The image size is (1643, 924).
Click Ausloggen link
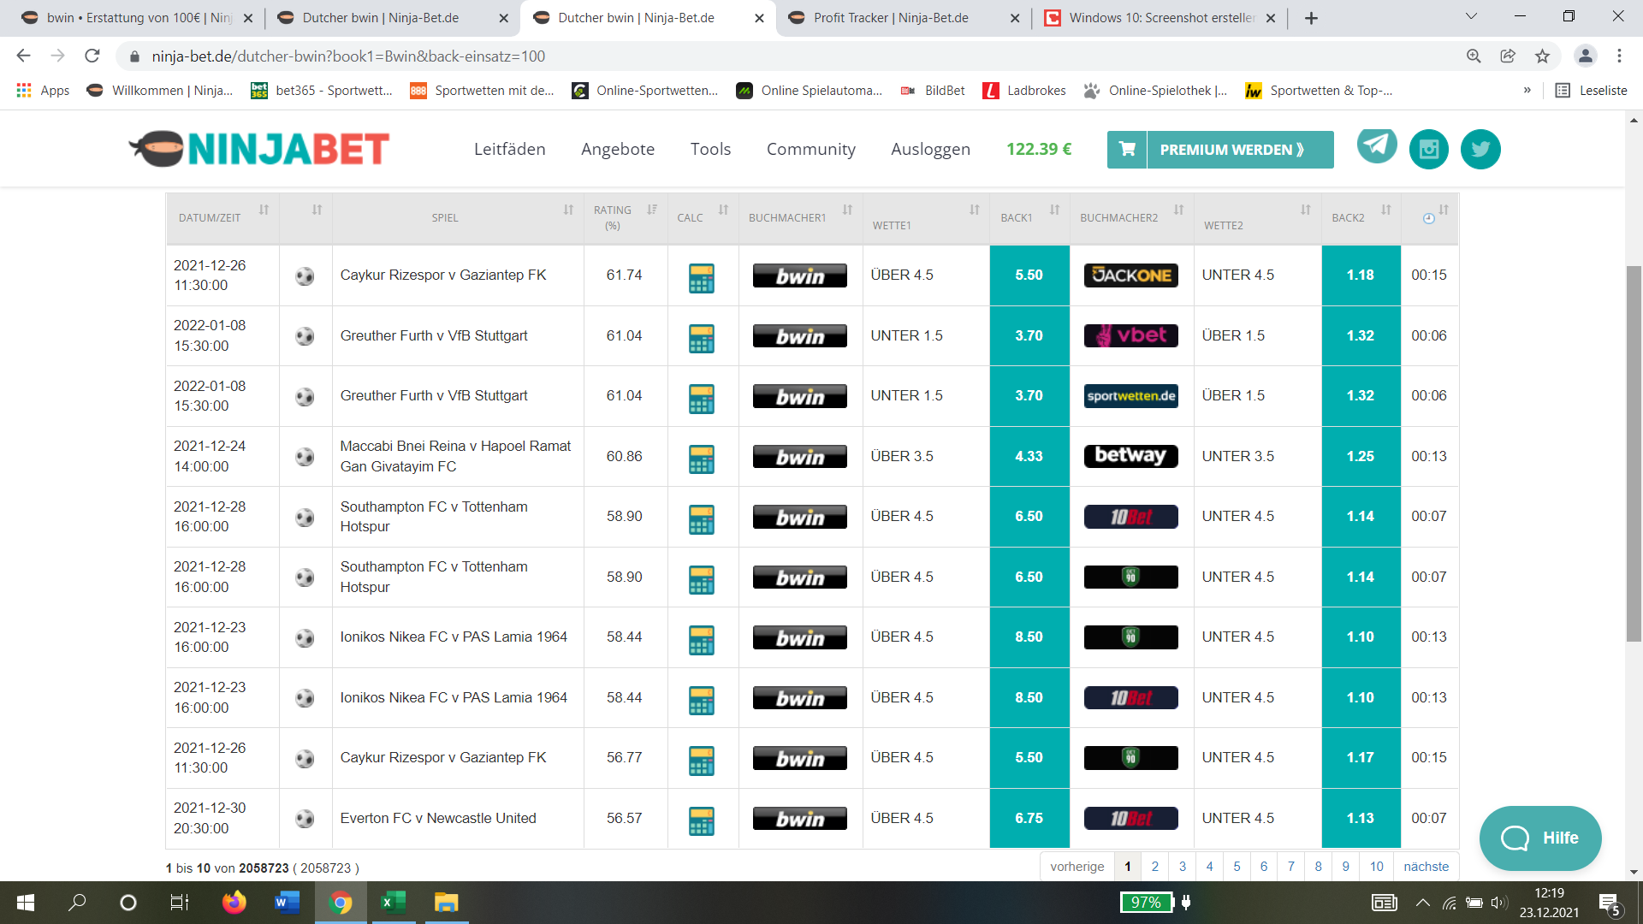tap(930, 150)
